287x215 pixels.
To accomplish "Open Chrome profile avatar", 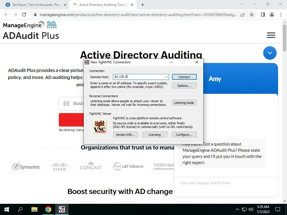I will point(272,15).
